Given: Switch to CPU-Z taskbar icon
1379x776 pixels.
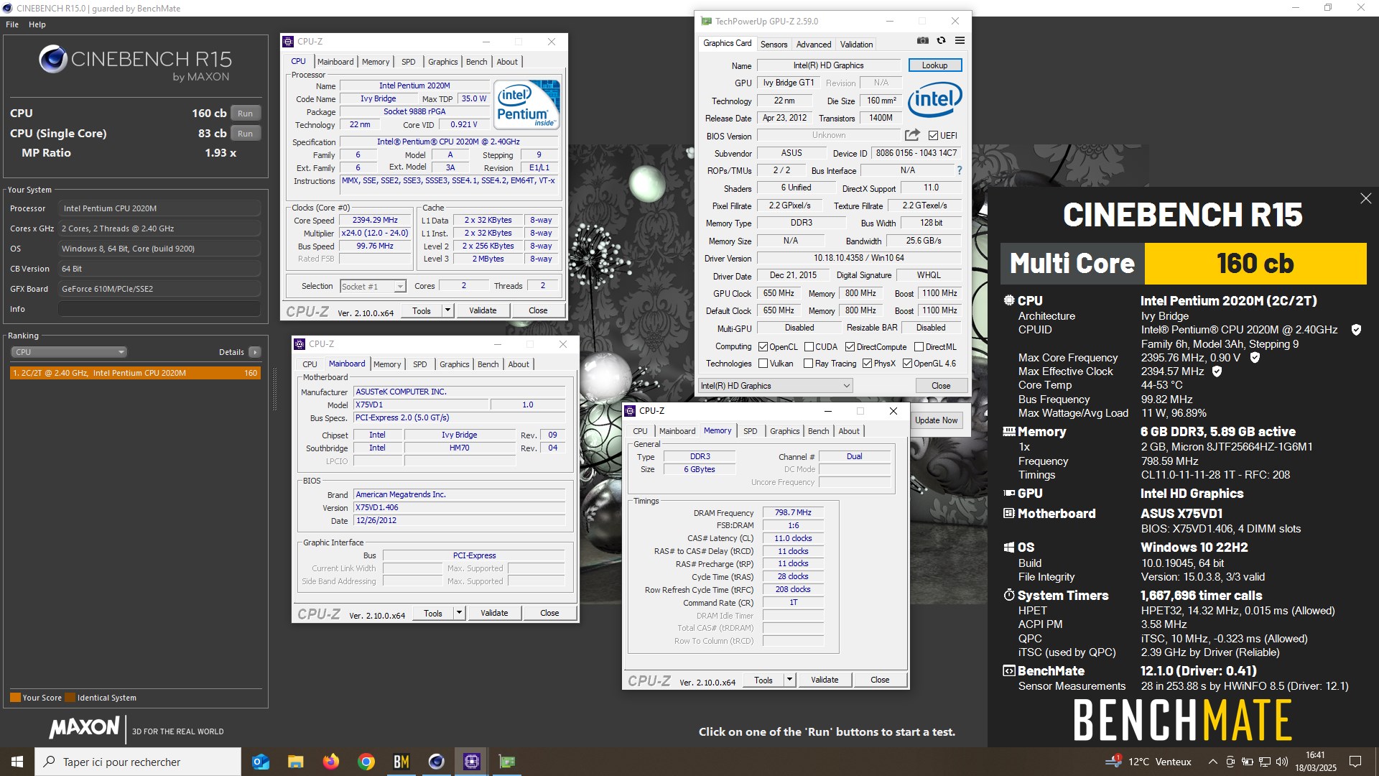Looking at the screenshot, I should click(471, 762).
